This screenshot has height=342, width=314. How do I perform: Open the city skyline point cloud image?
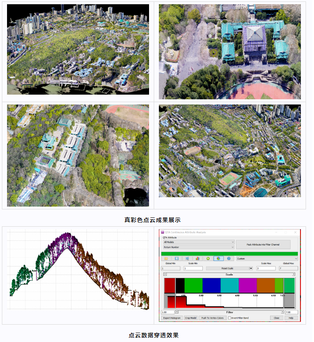pyautogui.click(x=78, y=49)
